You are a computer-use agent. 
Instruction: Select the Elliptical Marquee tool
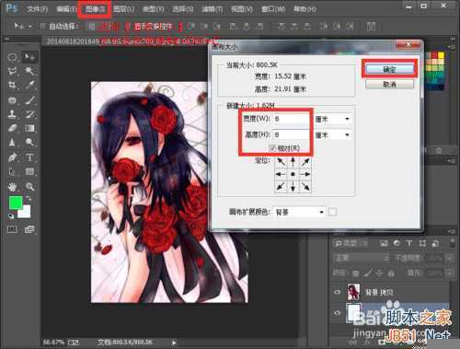tap(13, 57)
